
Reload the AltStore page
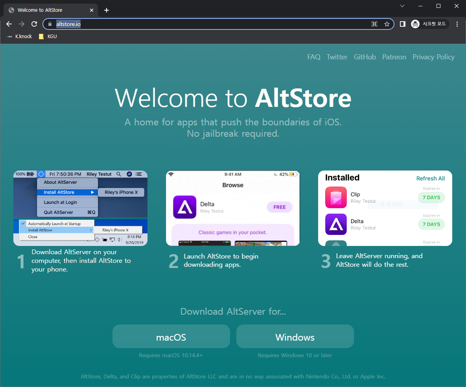tap(34, 24)
